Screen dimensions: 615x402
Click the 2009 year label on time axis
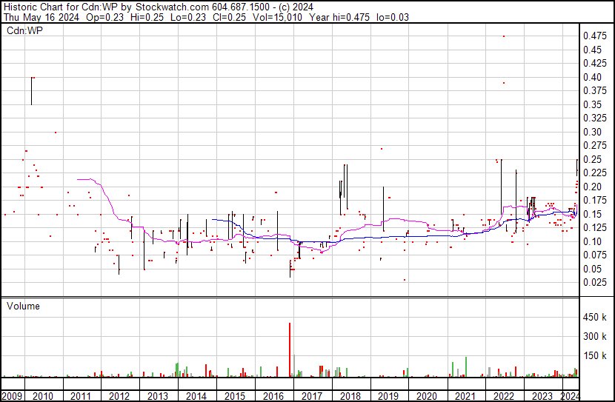12,396
